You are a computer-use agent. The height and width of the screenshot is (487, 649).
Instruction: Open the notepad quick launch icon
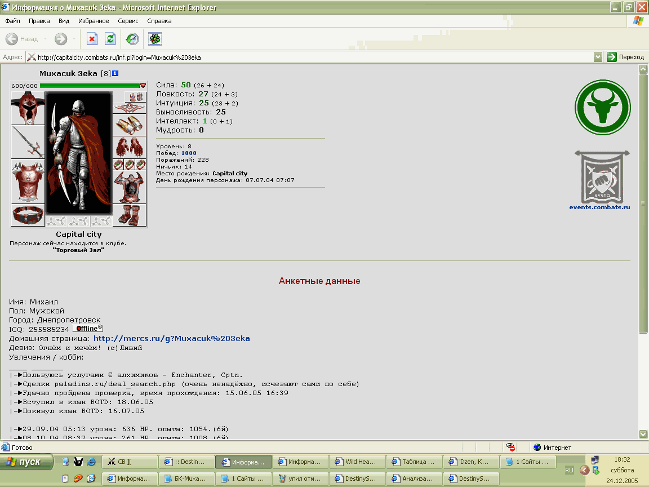pos(65,479)
